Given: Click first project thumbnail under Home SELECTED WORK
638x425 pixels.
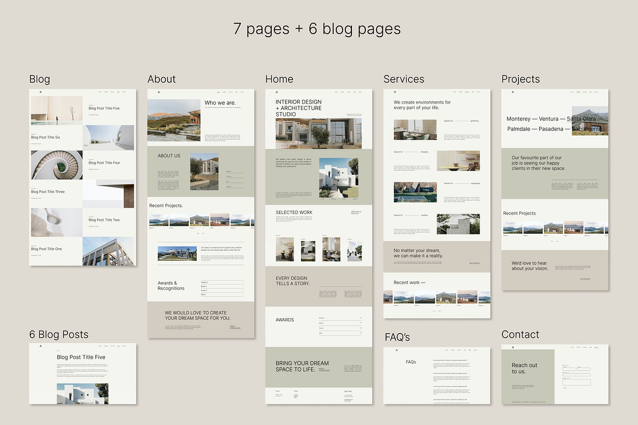Looking at the screenshot, I should tap(284, 249).
